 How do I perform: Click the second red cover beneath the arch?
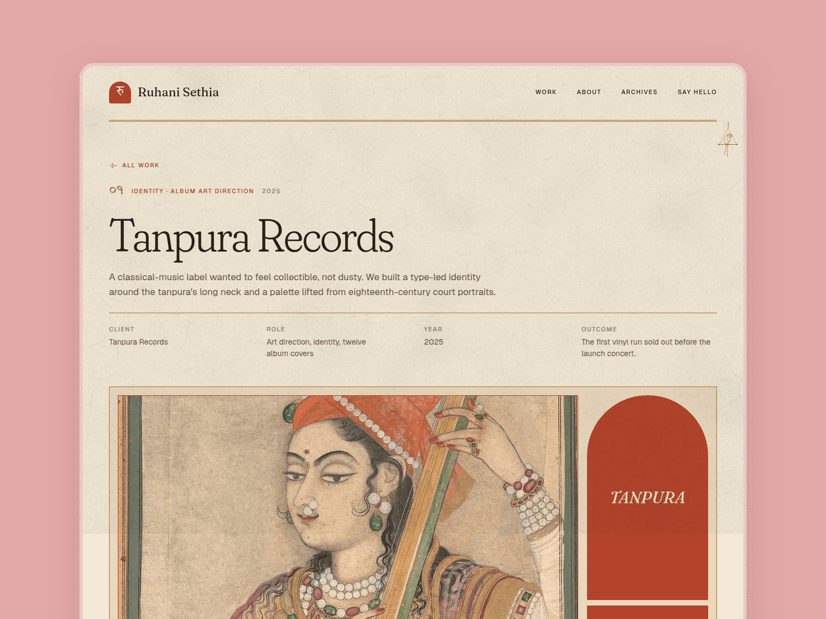pos(647,612)
